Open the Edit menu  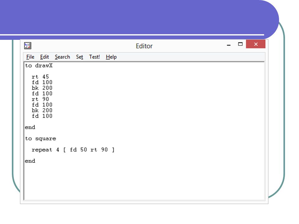point(45,57)
